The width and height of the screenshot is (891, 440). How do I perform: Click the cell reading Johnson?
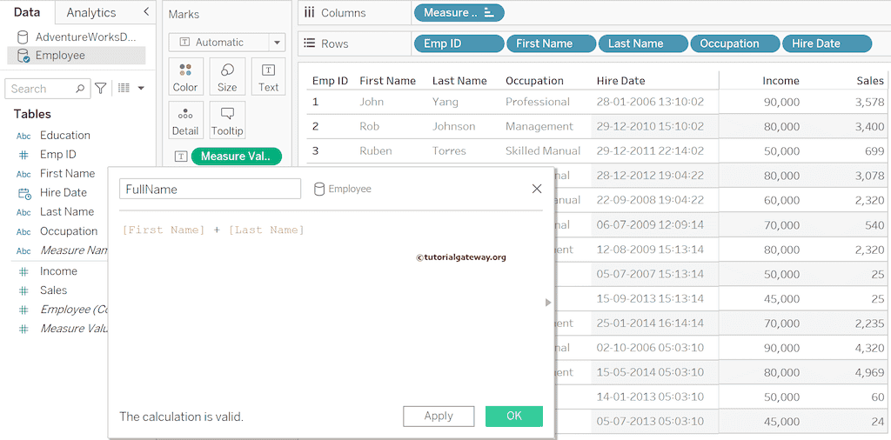pos(453,126)
